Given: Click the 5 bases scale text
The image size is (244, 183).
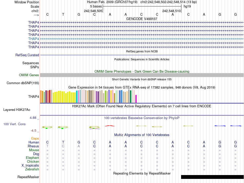Looking at the screenshot, I should coord(96,6).
